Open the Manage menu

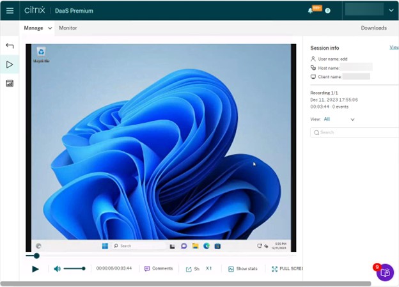coord(34,28)
